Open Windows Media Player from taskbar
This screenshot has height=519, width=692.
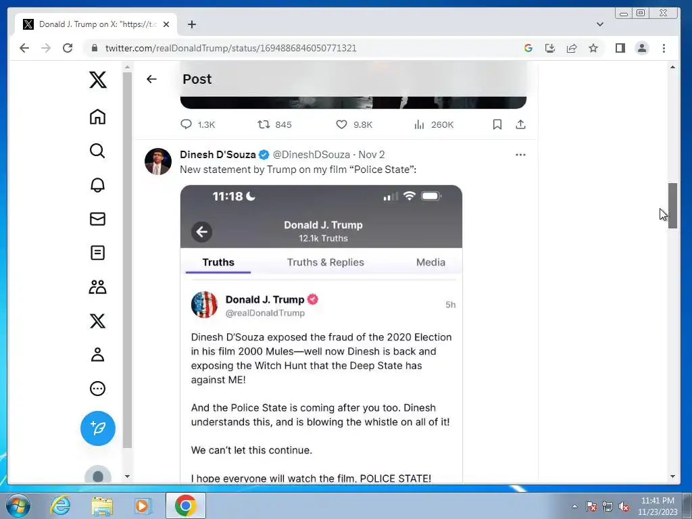pos(143,505)
